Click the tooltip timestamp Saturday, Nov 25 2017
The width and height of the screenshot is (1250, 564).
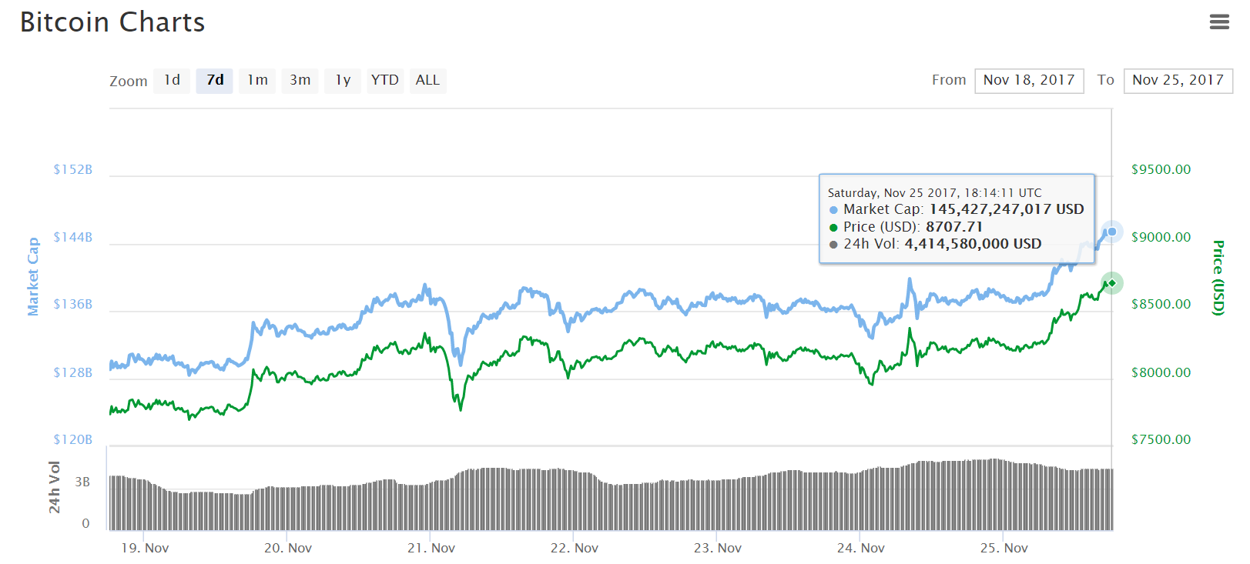(935, 193)
